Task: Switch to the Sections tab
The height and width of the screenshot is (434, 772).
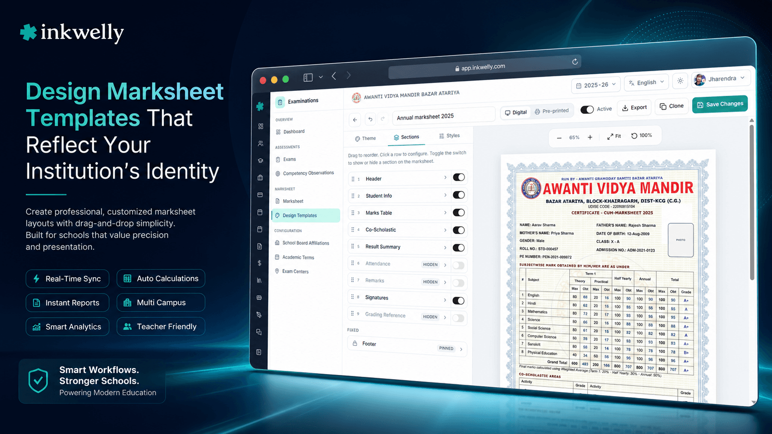Action: (x=406, y=137)
